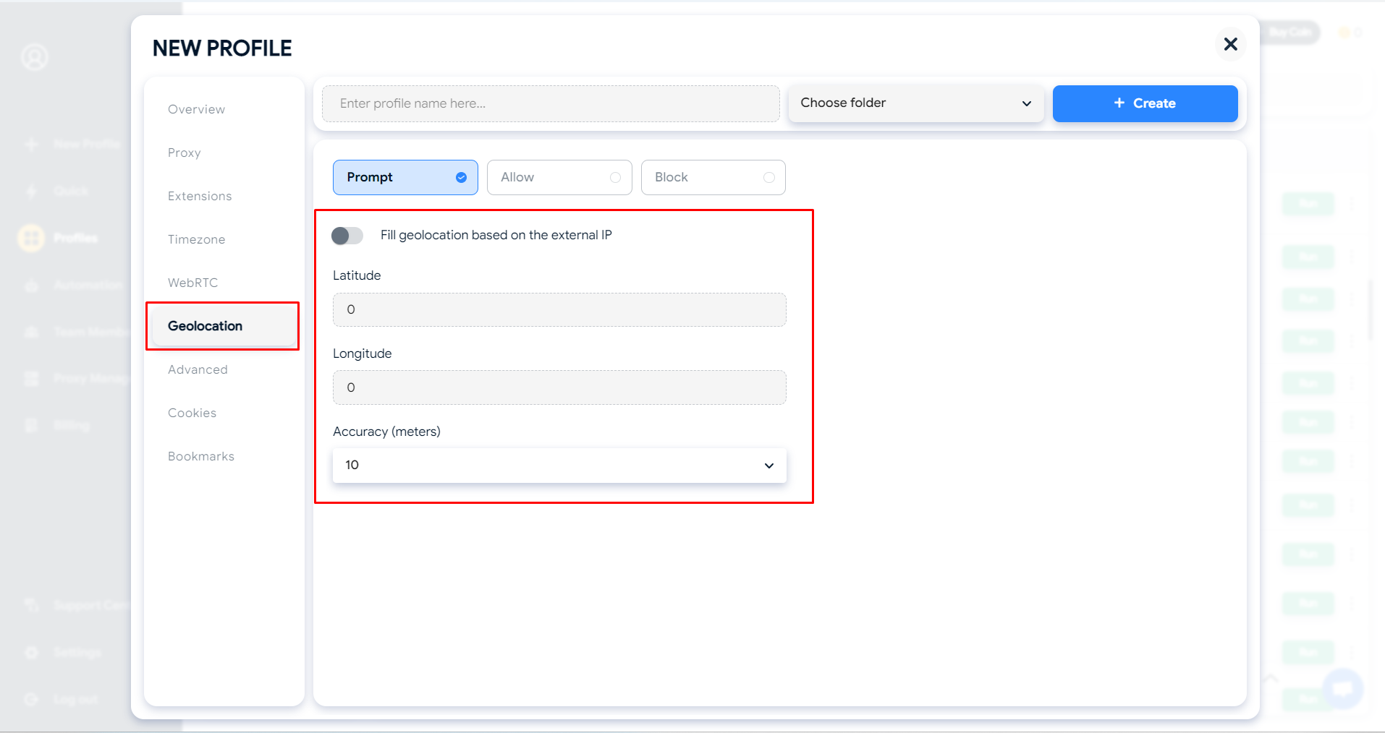The width and height of the screenshot is (1385, 733).
Task: Switch to the WebRTC tab
Action: point(192,283)
